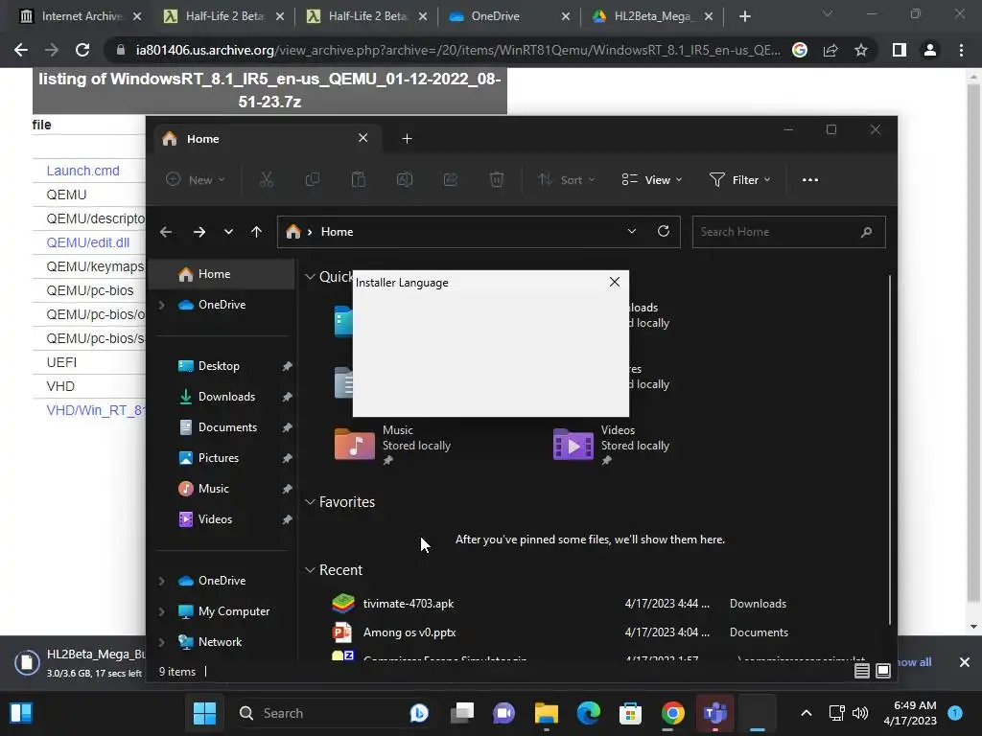Open Task View on taskbar
Image resolution: width=982 pixels, height=736 pixels.
point(462,713)
